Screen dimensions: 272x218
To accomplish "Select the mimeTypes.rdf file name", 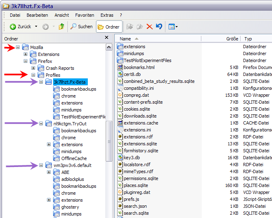I will coord(138,171).
